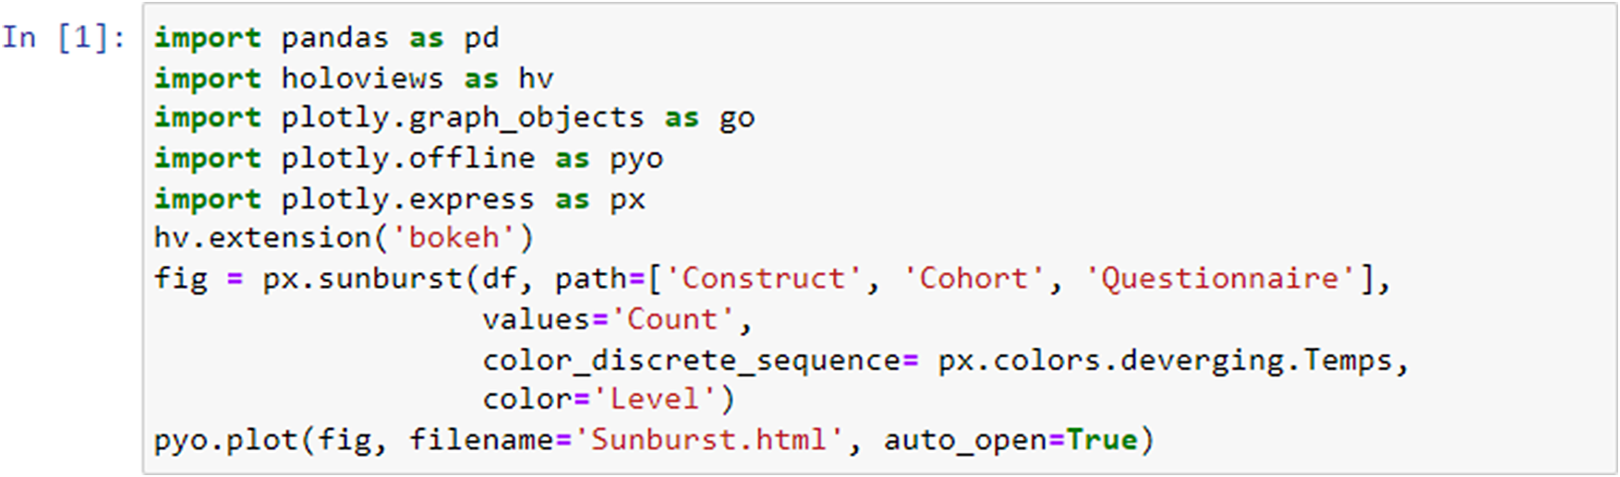Click the In [1] cell prompt
This screenshot has height=477, width=1620.
[x=64, y=38]
